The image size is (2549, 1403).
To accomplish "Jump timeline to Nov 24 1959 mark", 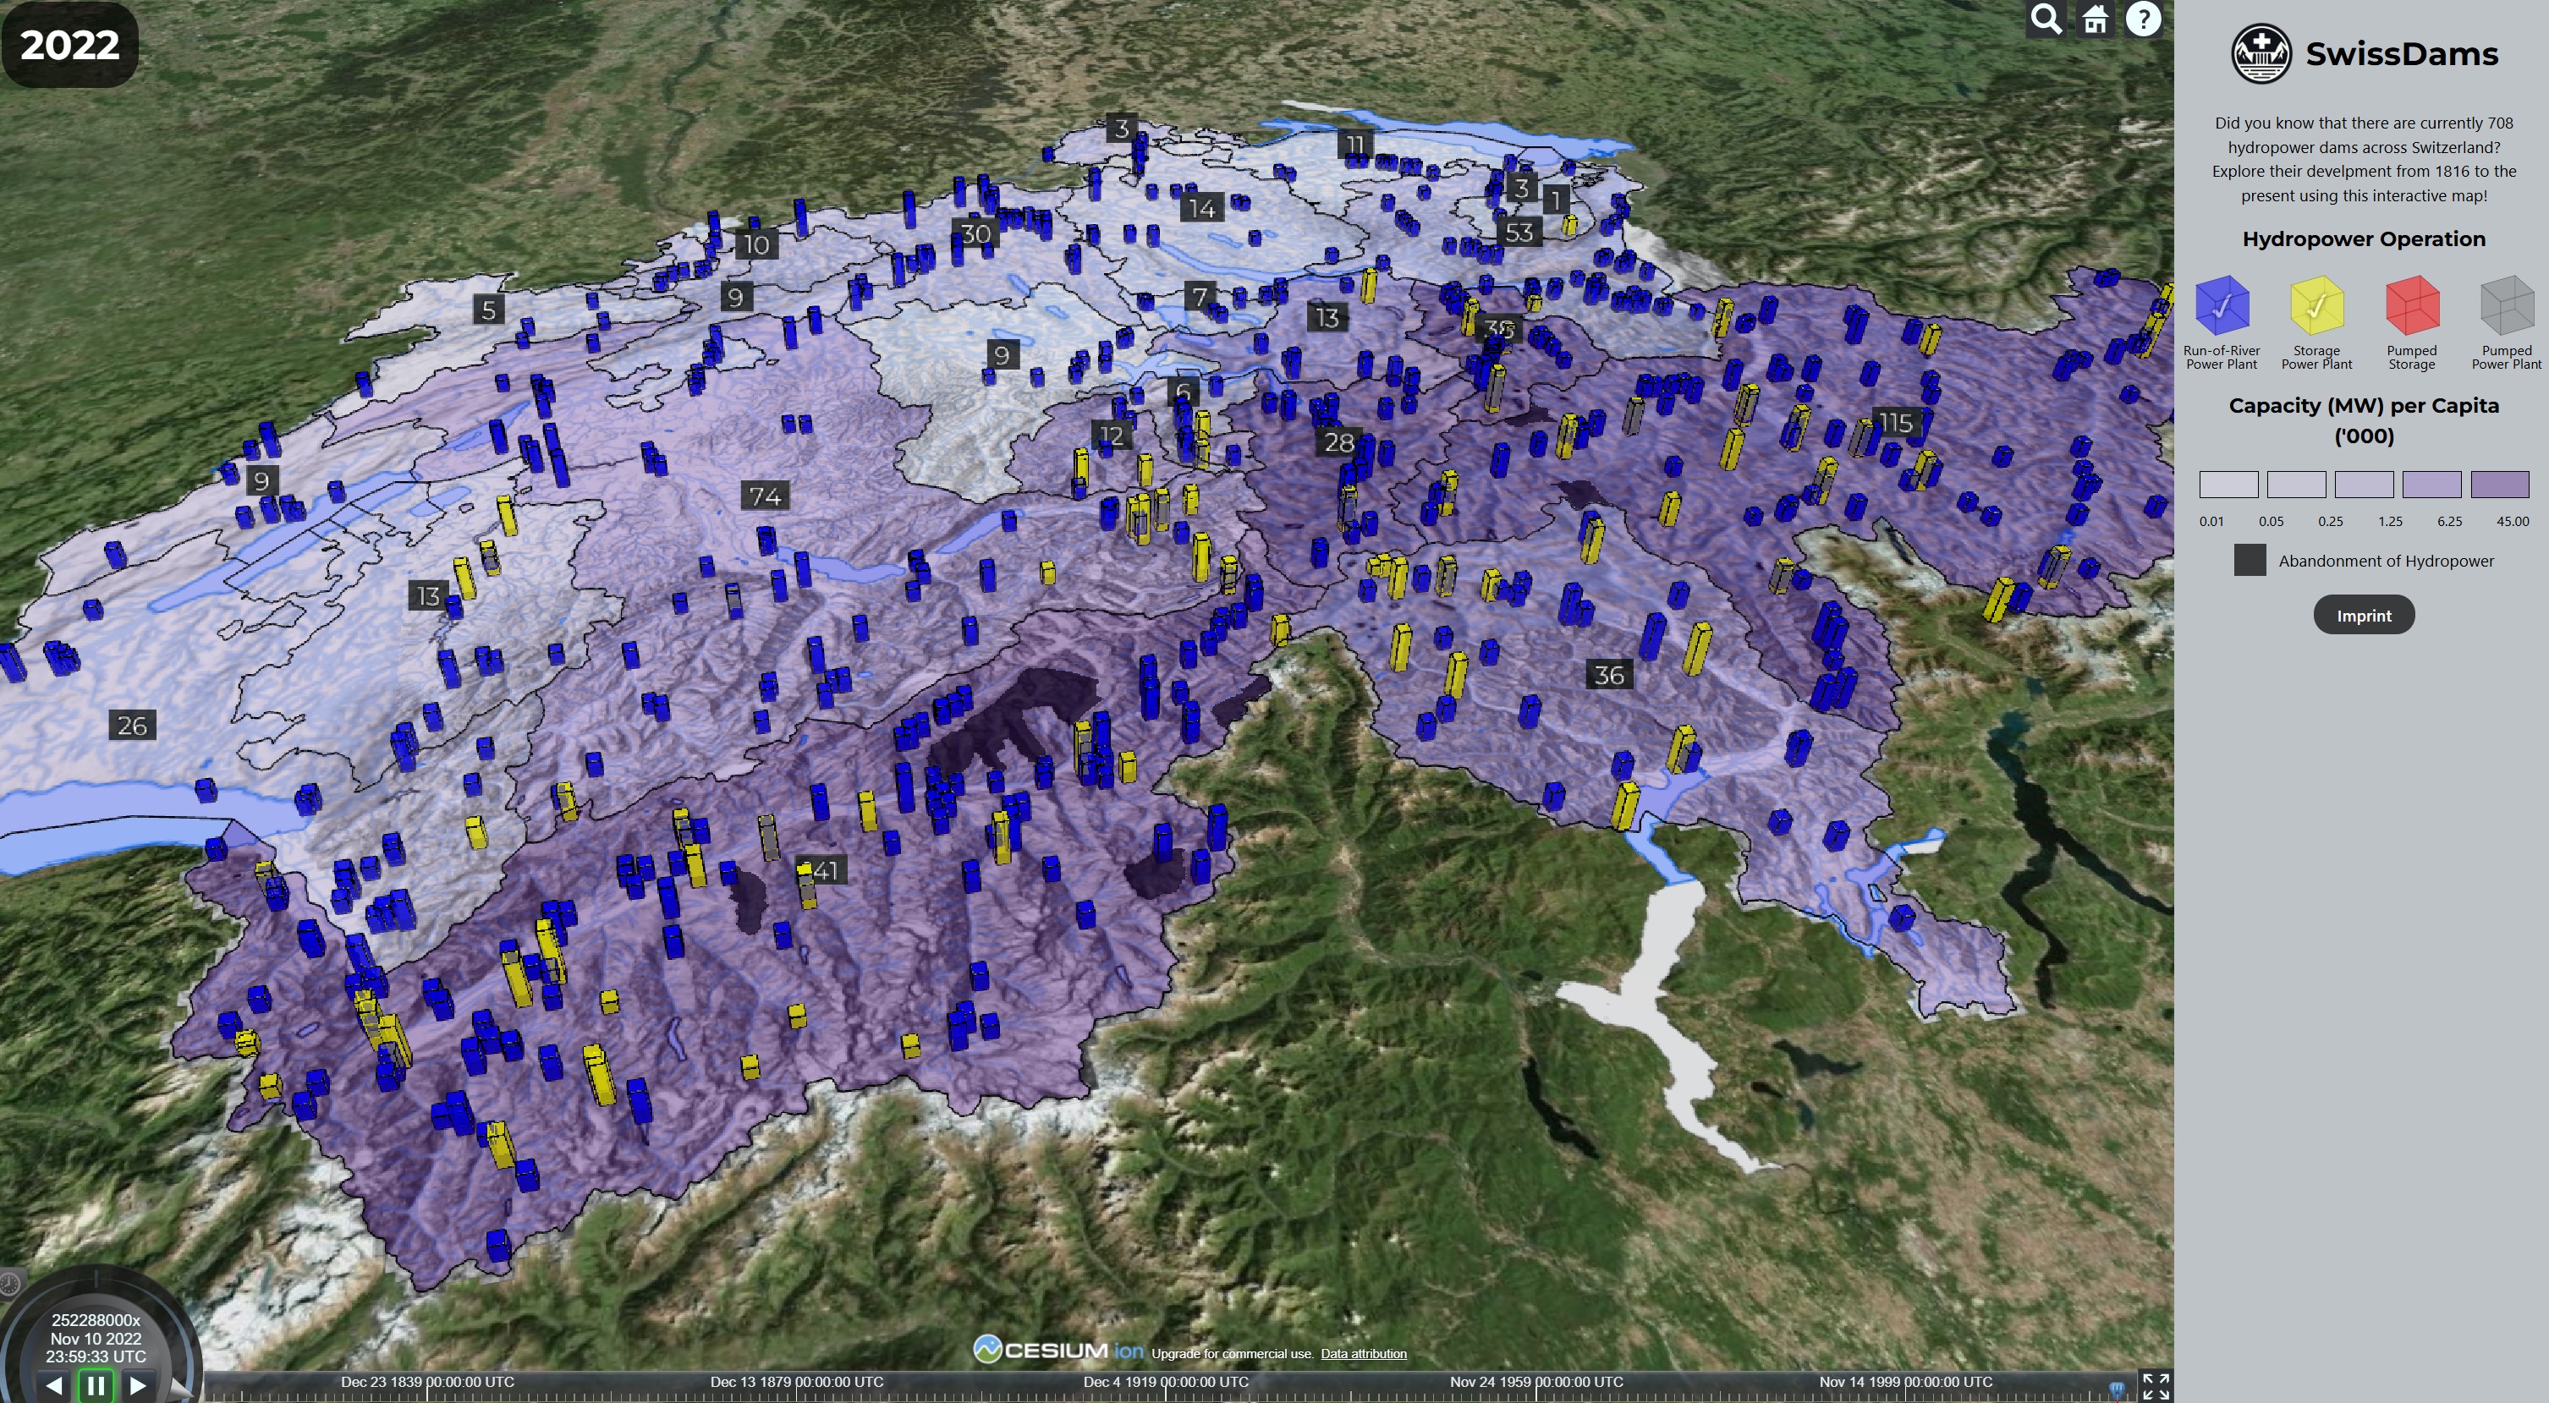I will [x=1535, y=1382].
